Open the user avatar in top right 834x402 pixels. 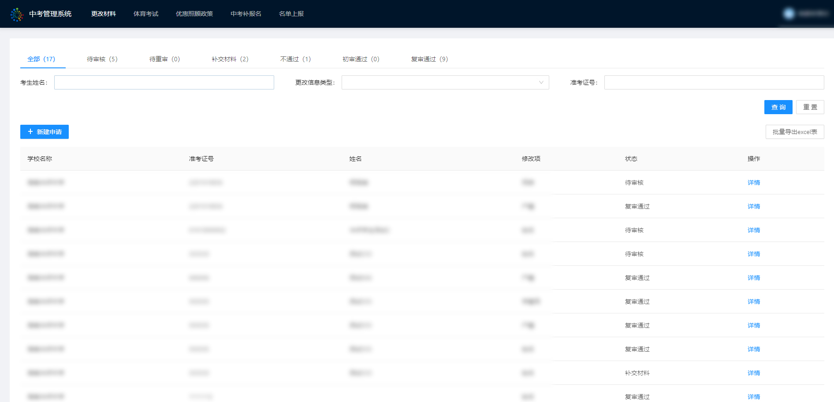pos(789,14)
